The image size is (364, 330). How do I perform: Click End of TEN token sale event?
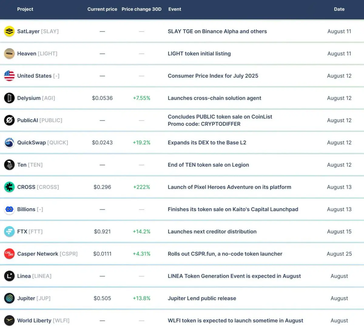coord(208,165)
